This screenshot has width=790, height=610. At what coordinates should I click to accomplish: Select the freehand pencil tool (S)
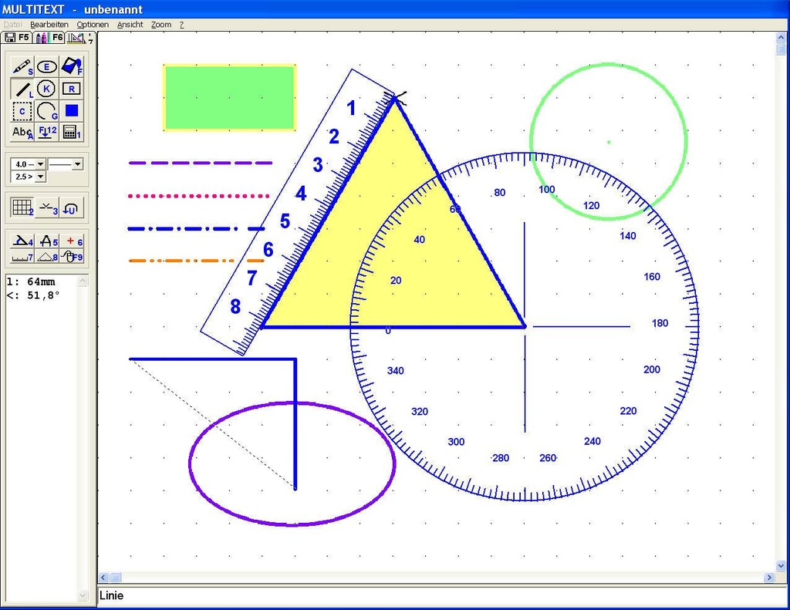(x=22, y=67)
